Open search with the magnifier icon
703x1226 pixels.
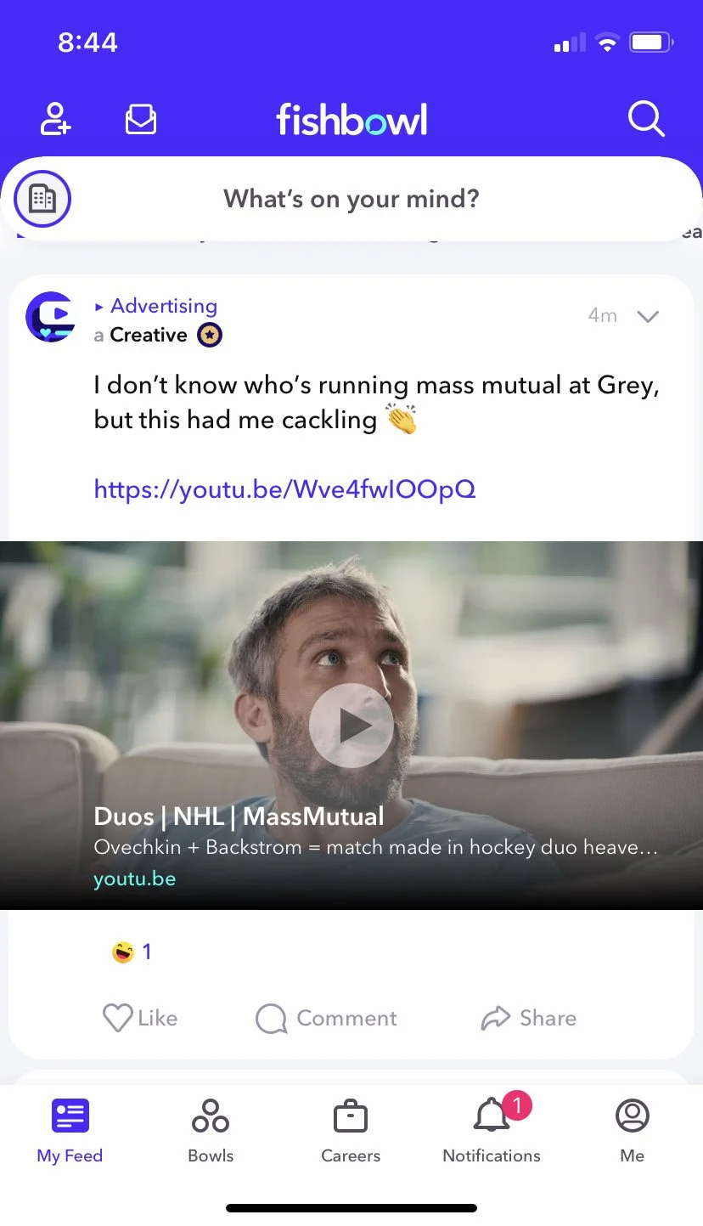646,119
